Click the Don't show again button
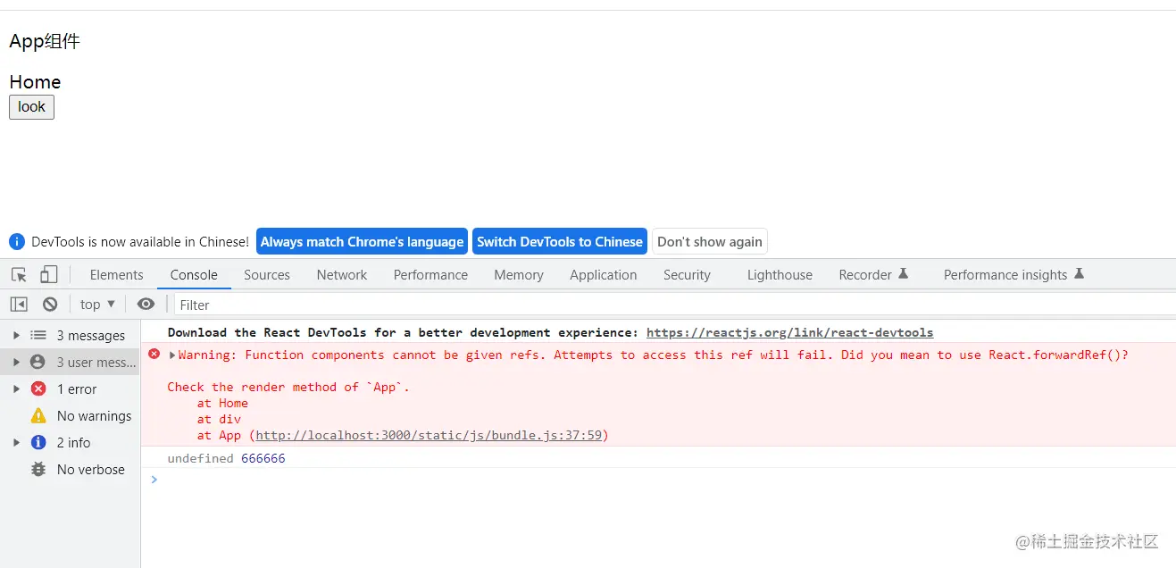The width and height of the screenshot is (1176, 568). click(x=710, y=242)
